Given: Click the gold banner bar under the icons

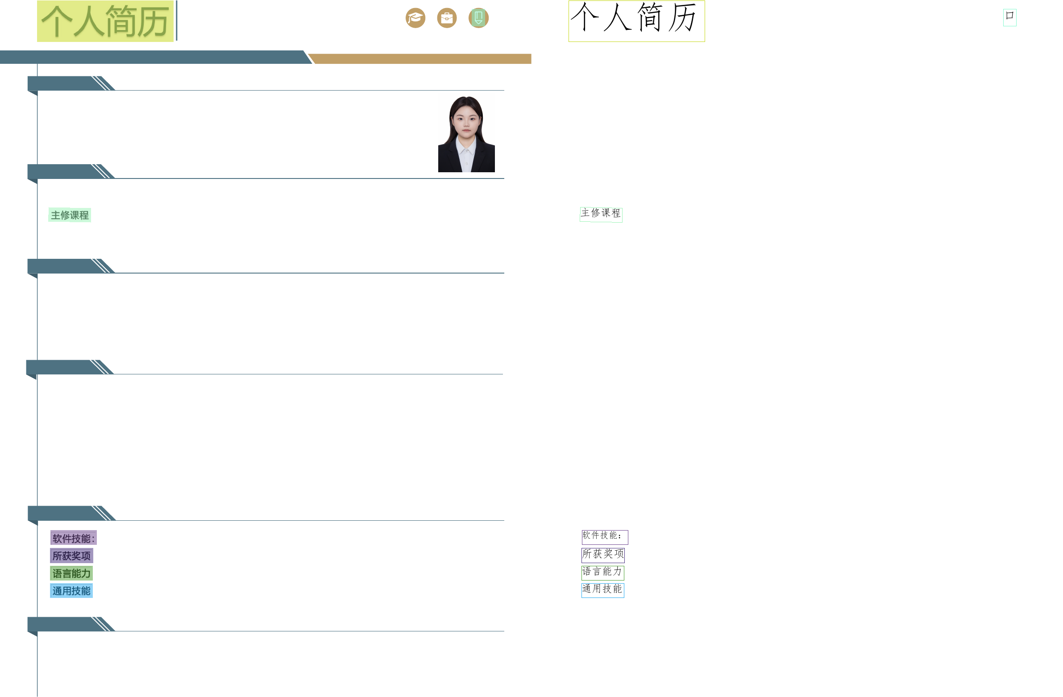Looking at the screenshot, I should pyautogui.click(x=420, y=59).
